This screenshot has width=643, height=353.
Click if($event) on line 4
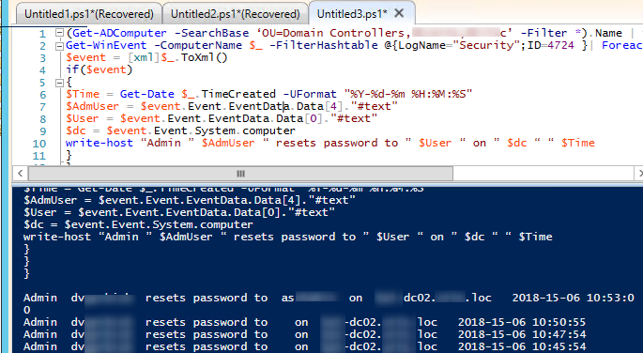coord(100,69)
